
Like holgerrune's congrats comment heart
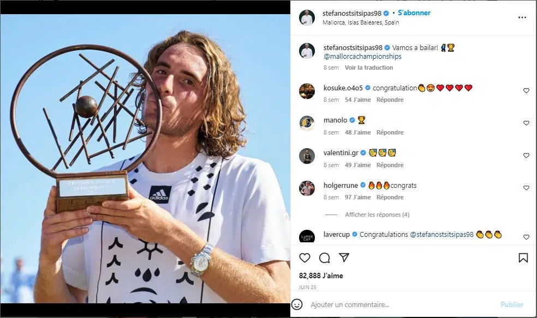pos(526,188)
